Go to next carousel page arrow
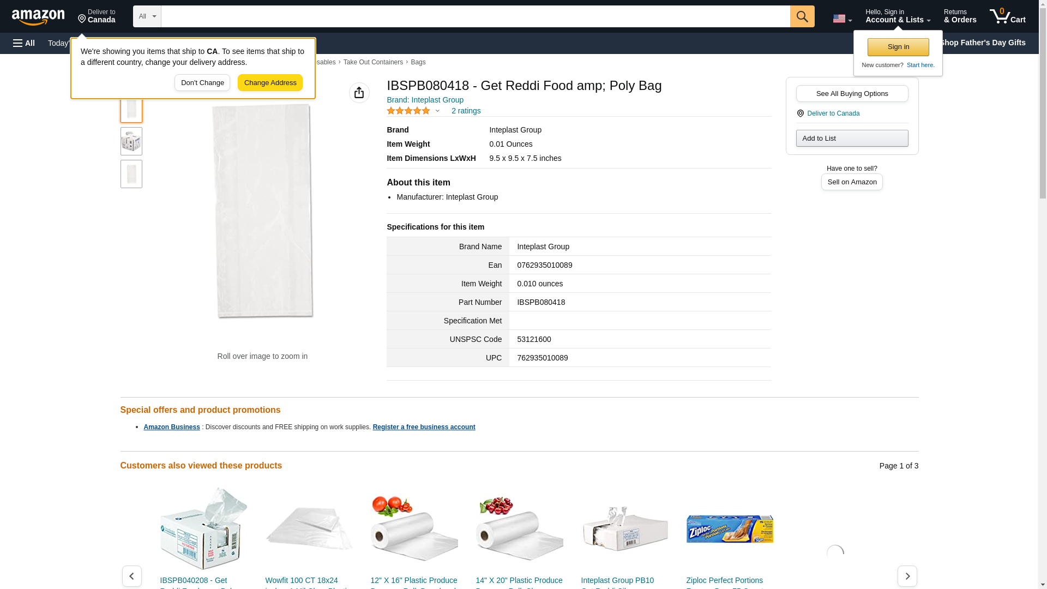The width and height of the screenshot is (1047, 589). click(x=907, y=576)
